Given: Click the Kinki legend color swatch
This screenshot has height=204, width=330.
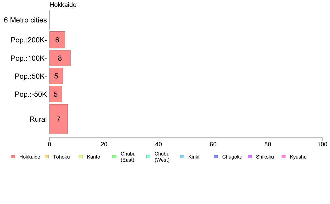Looking at the screenshot, I should 182,157.
